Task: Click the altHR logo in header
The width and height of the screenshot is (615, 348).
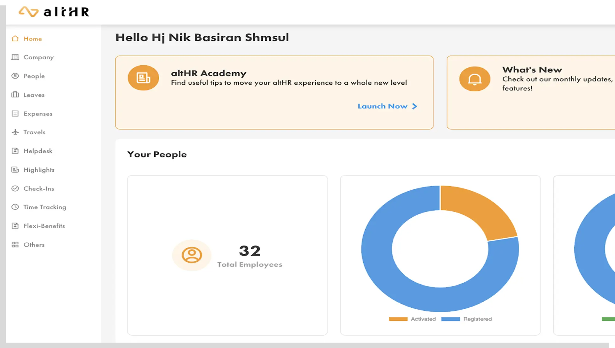Action: [54, 12]
